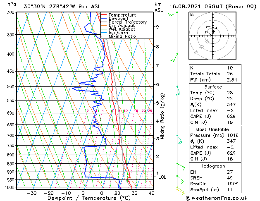This screenshot has height=201, width=260.
Task: Click the weatheronline.co.uk copyright text
Action: click(217, 198)
